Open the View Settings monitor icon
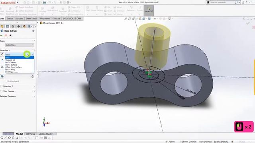This screenshot has height=143, width=255. (x=170, y=19)
